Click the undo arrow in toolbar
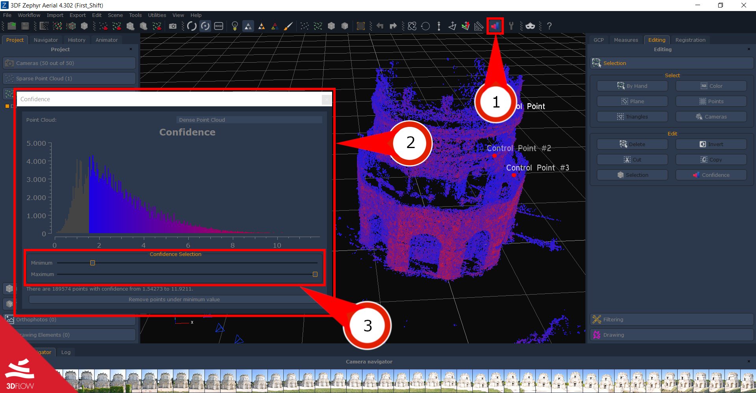756x393 pixels. tap(380, 26)
